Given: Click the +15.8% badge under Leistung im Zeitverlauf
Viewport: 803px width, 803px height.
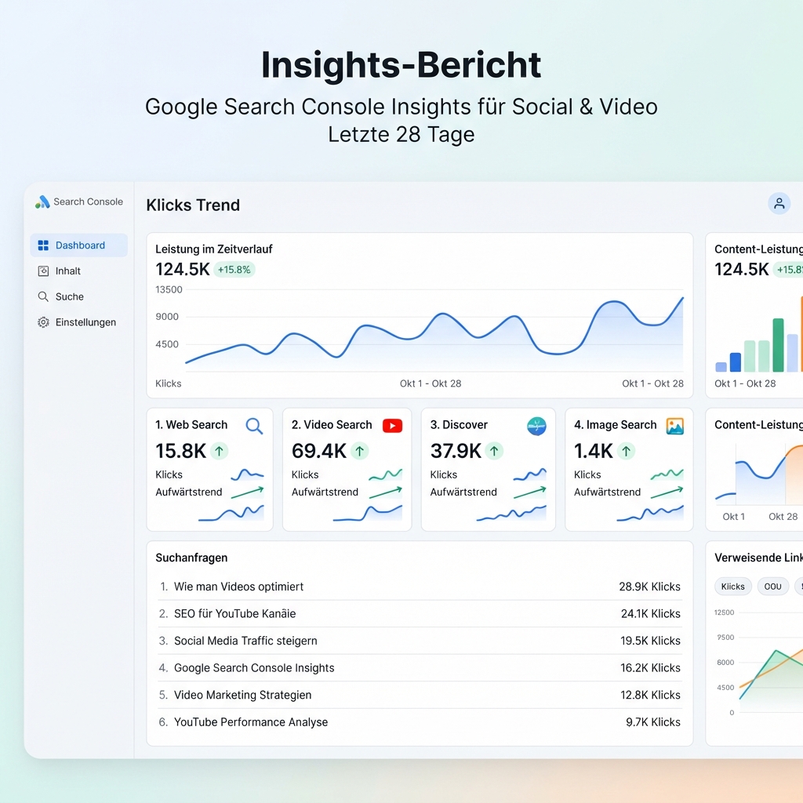Looking at the screenshot, I should pos(234,270).
